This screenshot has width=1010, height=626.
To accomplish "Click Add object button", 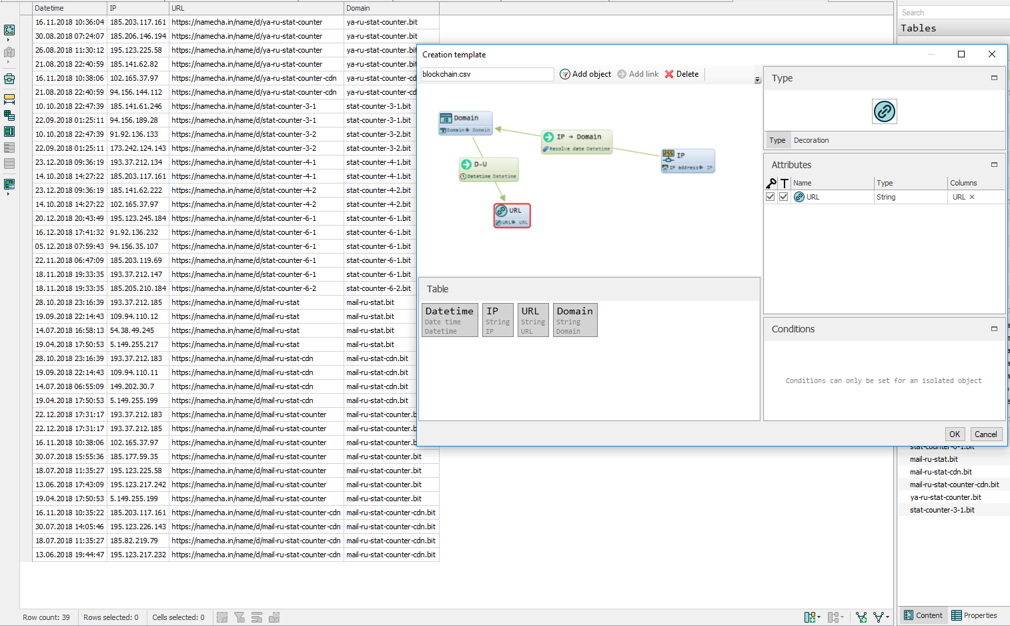I will tap(585, 74).
